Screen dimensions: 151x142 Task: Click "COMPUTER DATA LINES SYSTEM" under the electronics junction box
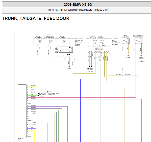tap(90, 70)
